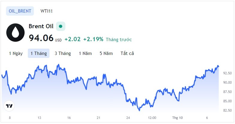
Task: Open the TradingView logo badge
Action: [x=9, y=106]
